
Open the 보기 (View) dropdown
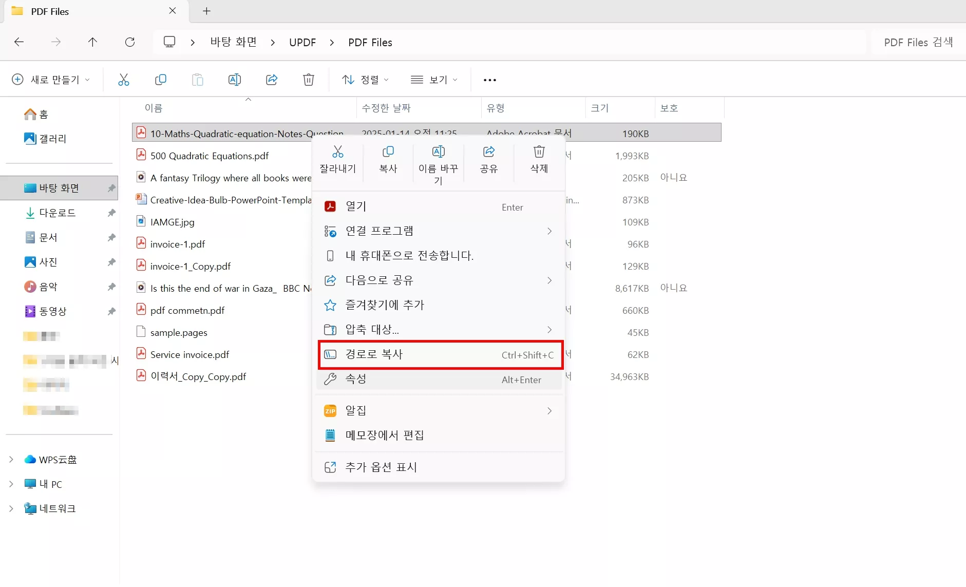click(433, 80)
